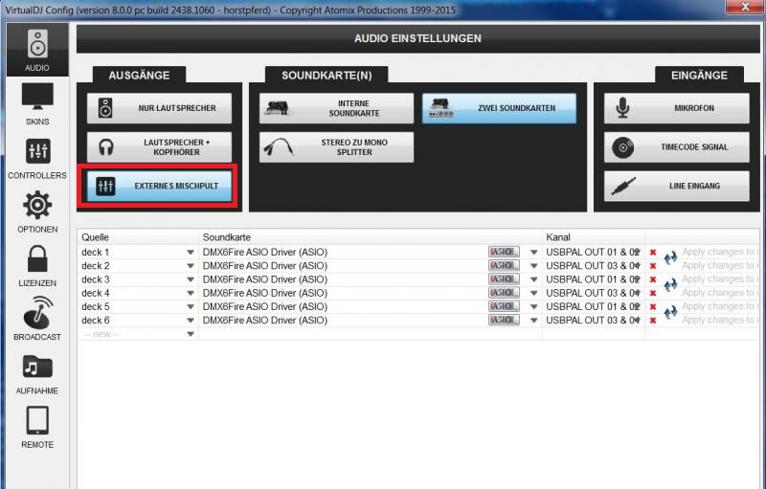The image size is (766, 489).
Task: Expand soundcard dropdown in deck 4 row
Action: [x=534, y=293]
